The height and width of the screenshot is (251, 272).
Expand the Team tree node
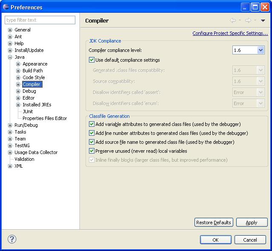10,139
